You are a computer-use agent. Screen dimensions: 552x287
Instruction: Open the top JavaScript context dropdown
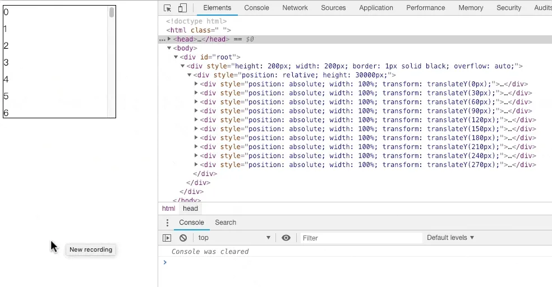(234, 238)
